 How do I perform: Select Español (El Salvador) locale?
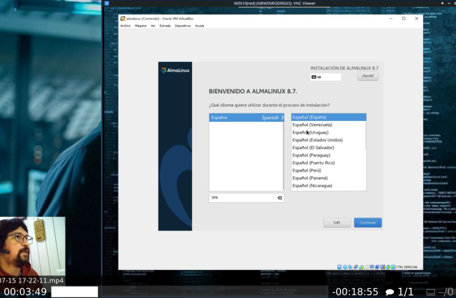pyautogui.click(x=328, y=147)
